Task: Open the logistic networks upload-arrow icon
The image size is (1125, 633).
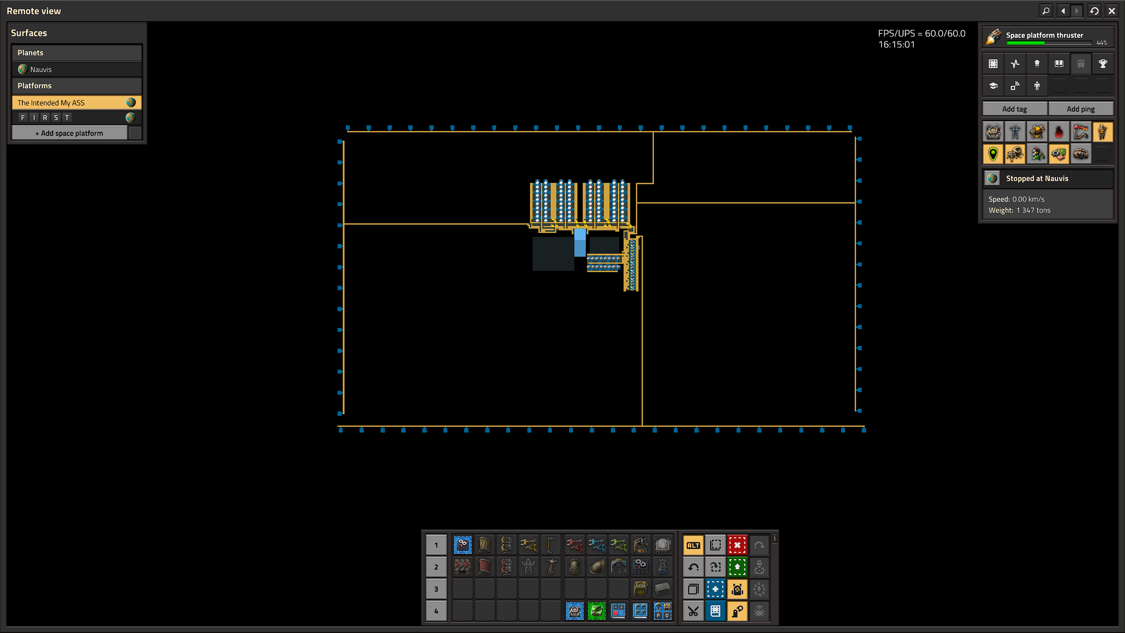Action: [x=1037, y=64]
